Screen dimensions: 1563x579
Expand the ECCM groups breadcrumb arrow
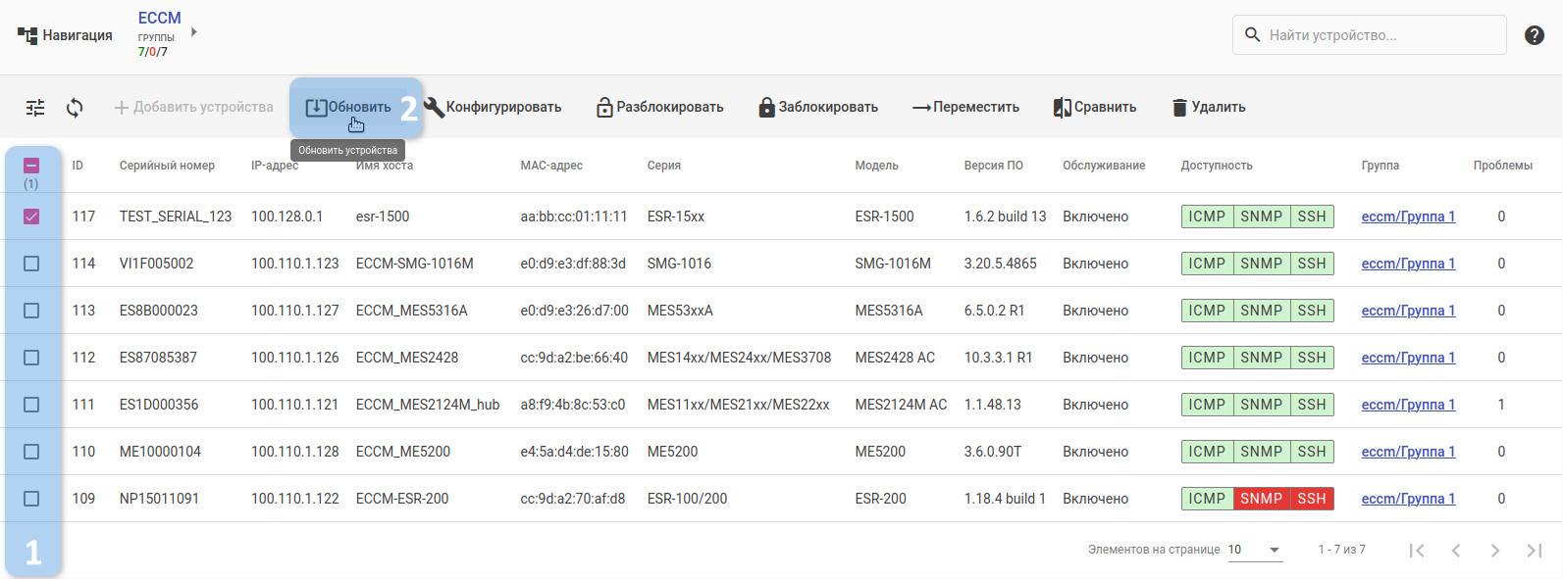coord(194,32)
